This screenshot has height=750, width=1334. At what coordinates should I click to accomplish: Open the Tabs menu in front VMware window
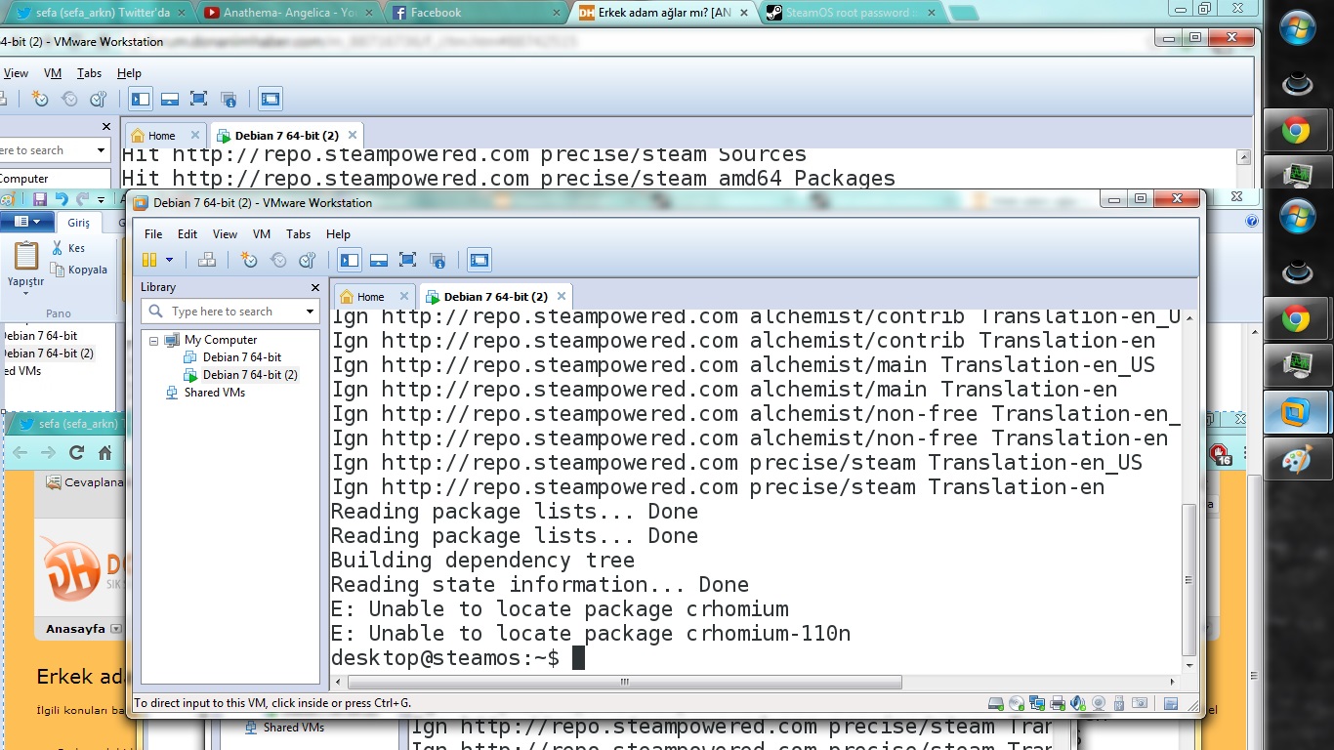(299, 234)
